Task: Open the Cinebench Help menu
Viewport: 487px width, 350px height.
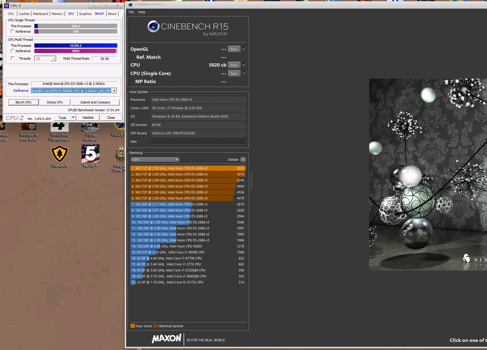Action: (142, 12)
